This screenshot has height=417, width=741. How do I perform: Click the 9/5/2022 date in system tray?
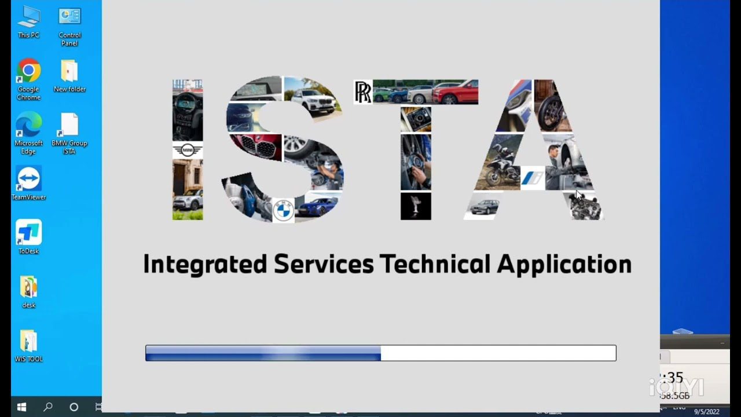coord(707,411)
